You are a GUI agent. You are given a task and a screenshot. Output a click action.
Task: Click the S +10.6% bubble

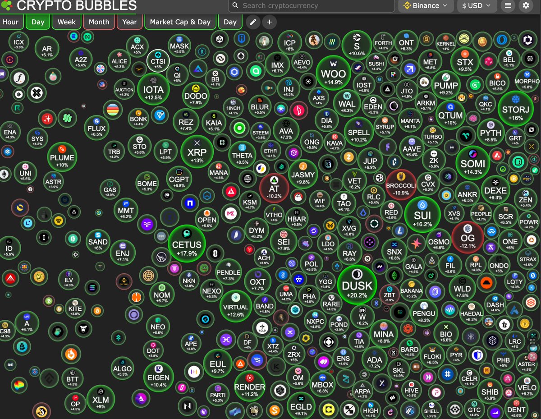coord(357,46)
